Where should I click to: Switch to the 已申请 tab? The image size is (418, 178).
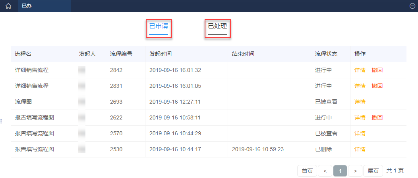point(159,26)
